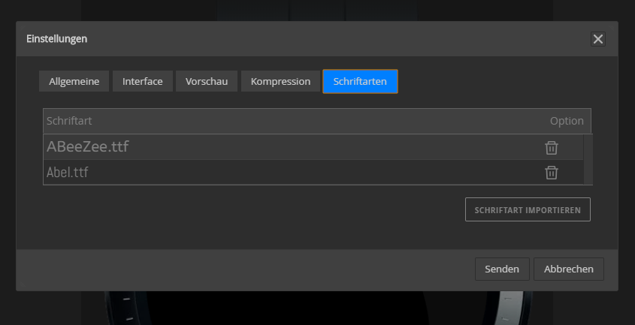This screenshot has width=635, height=325.
Task: Click the font list scrollbar
Action: 588,159
